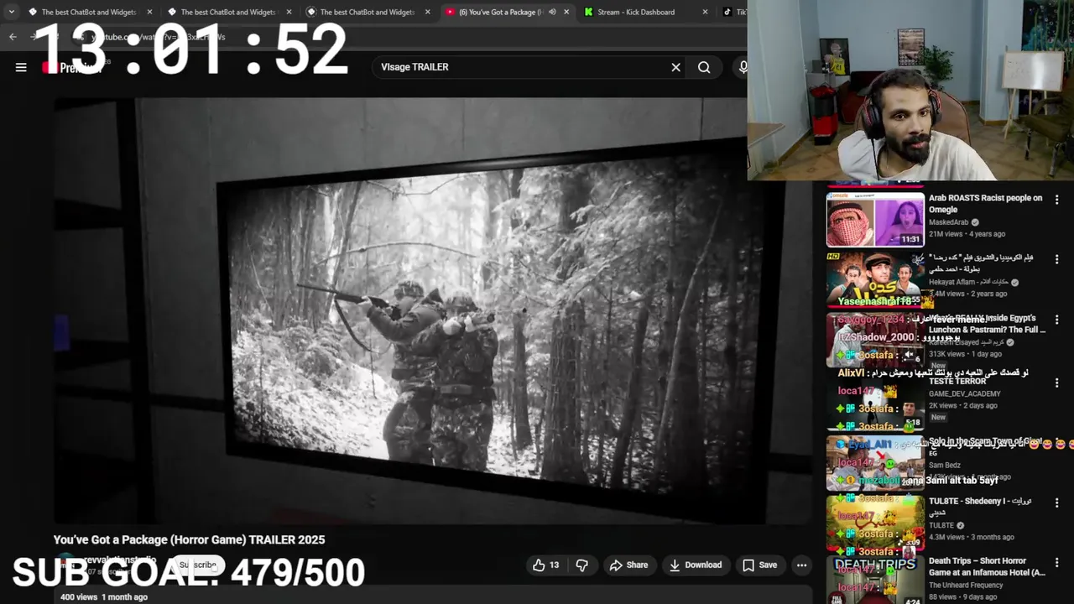Open 'Death Trips – Short Horror Game' title
The height and width of the screenshot is (604, 1074).
click(x=987, y=566)
